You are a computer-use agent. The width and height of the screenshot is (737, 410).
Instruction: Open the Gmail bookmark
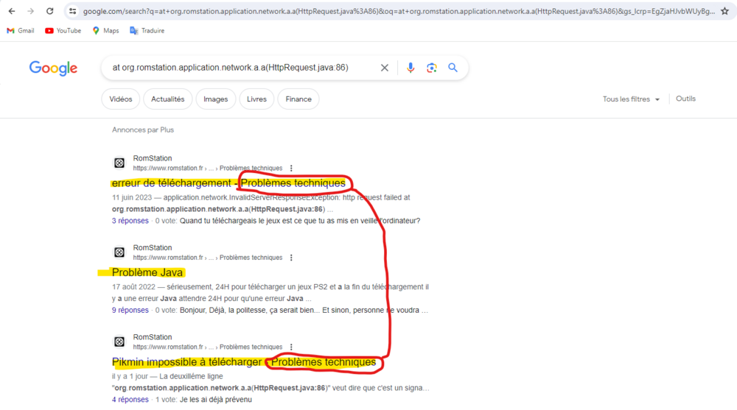click(21, 30)
